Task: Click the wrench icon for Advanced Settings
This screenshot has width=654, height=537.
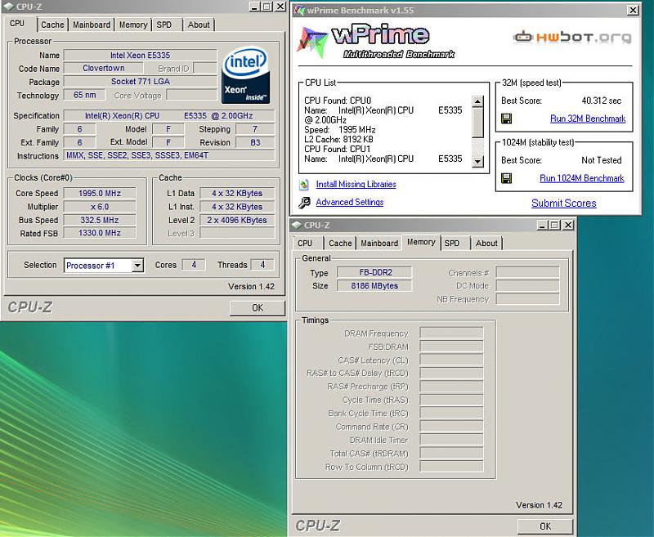Action: click(304, 203)
